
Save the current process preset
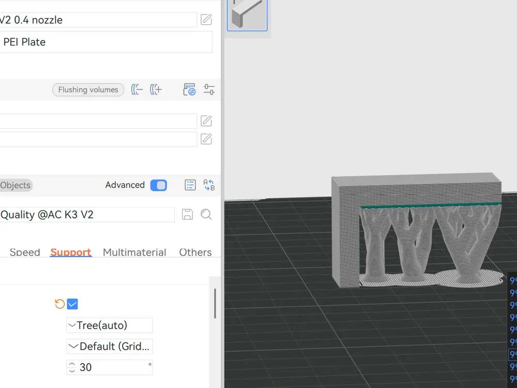pyautogui.click(x=187, y=215)
